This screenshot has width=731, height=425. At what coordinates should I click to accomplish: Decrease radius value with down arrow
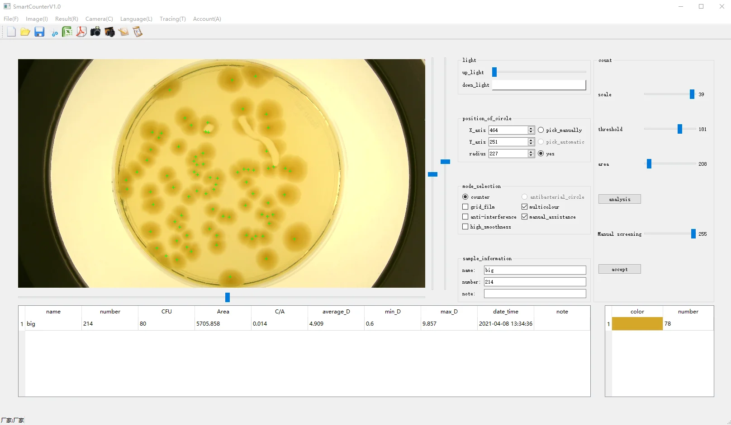tap(531, 155)
